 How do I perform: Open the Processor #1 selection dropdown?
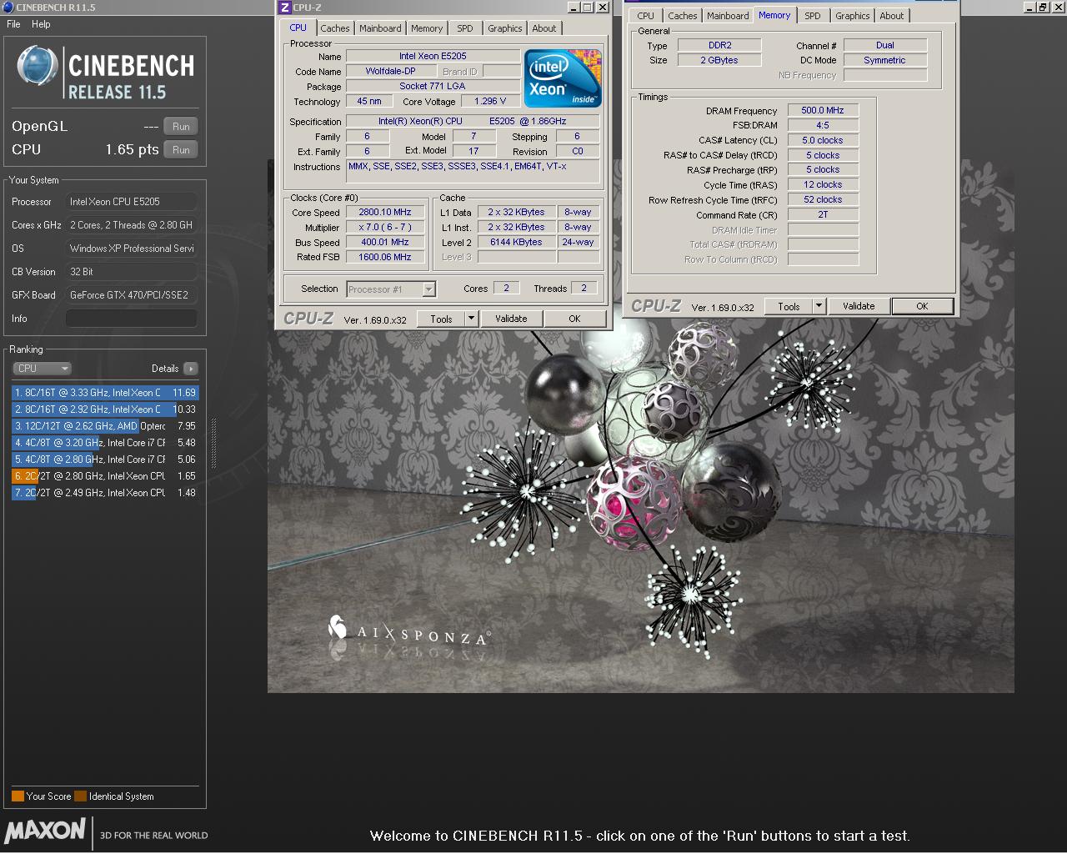[x=391, y=289]
